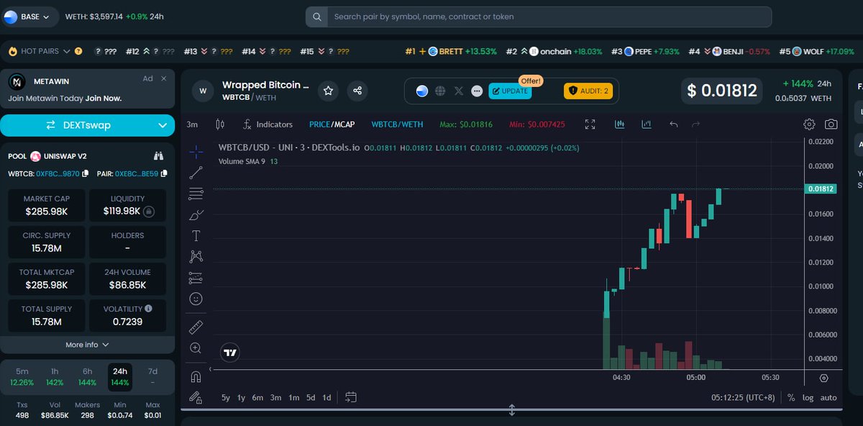Open the emoji icons tool

tap(196, 298)
